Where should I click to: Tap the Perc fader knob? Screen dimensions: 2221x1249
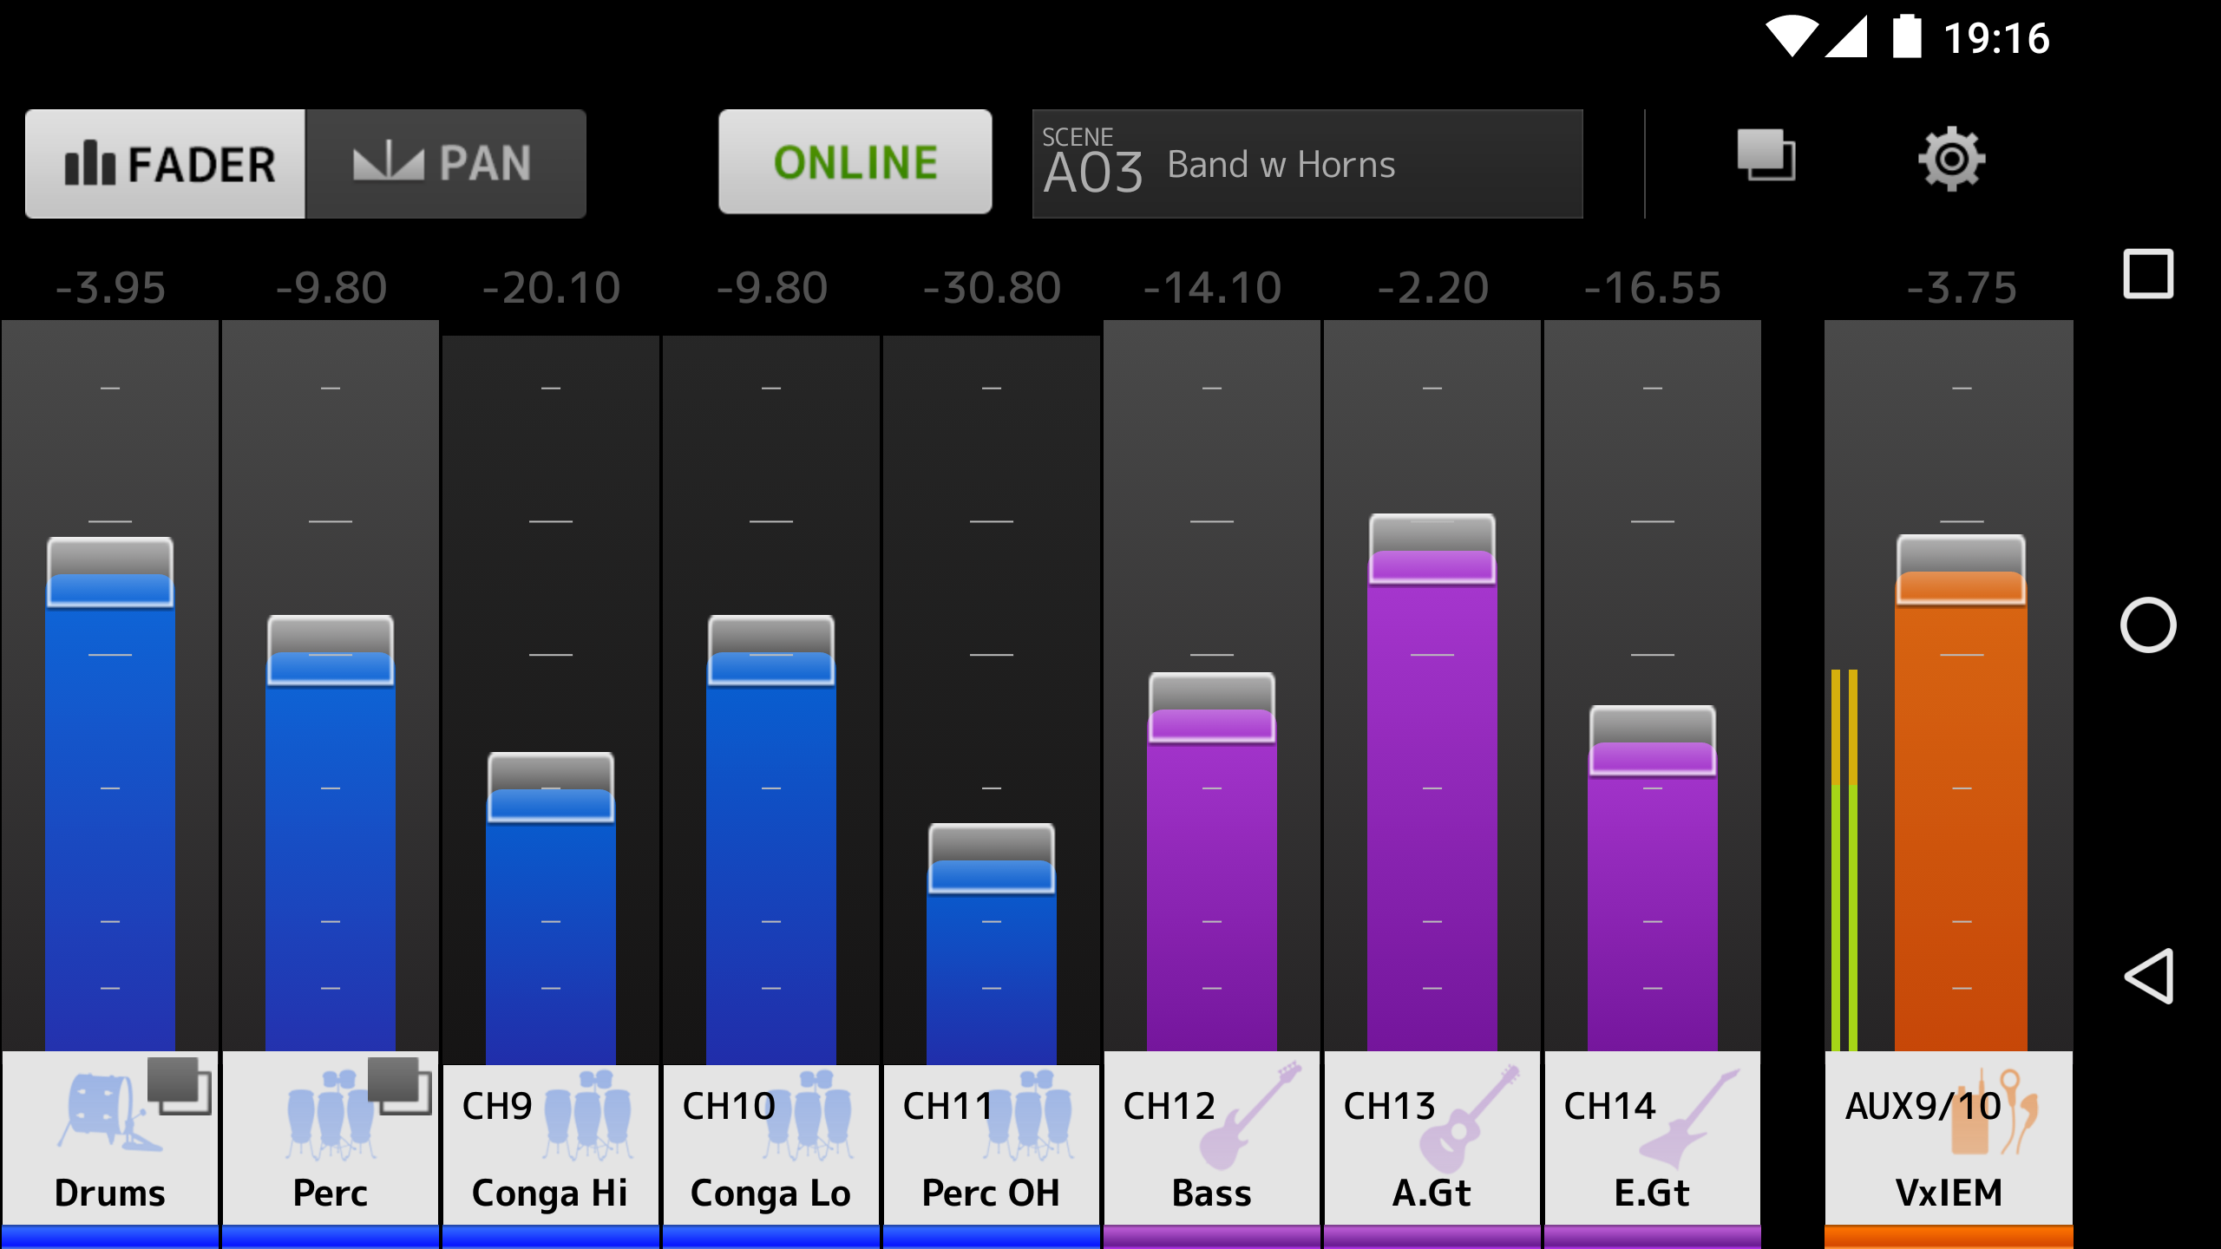(x=331, y=651)
